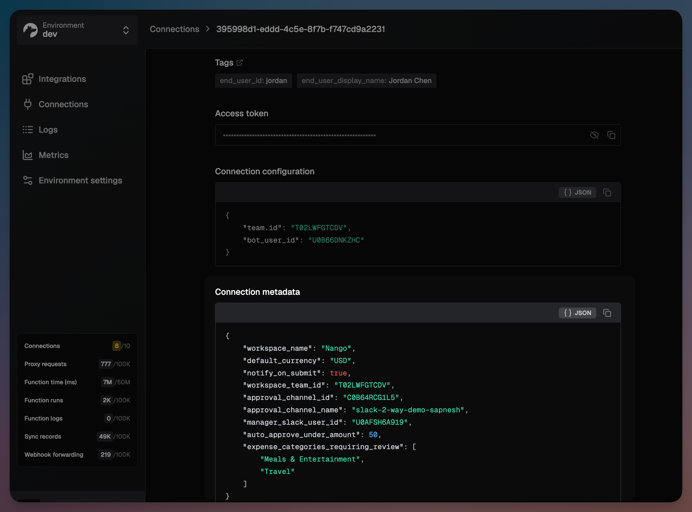Click the Integrations sidebar icon

[x=27, y=79]
